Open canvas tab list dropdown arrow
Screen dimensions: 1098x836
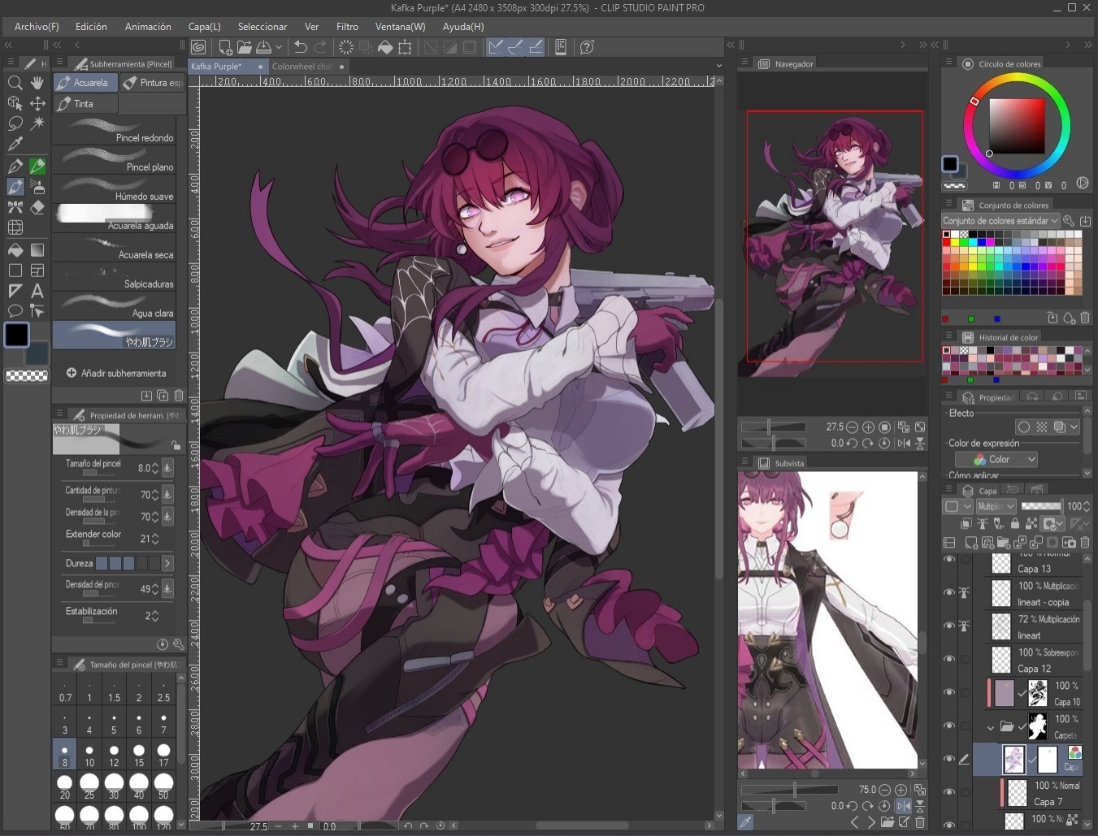coord(718,66)
